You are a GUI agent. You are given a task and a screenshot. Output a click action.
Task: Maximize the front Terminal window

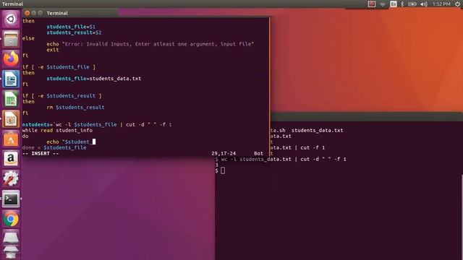[41, 13]
